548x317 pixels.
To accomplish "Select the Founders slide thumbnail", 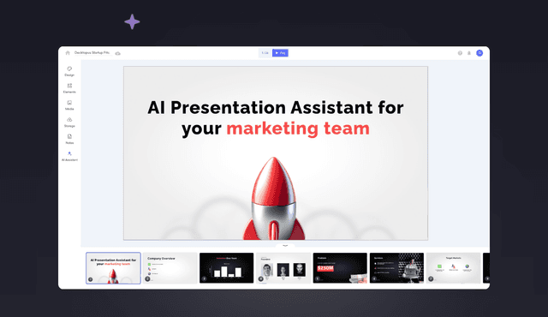I will [283, 268].
